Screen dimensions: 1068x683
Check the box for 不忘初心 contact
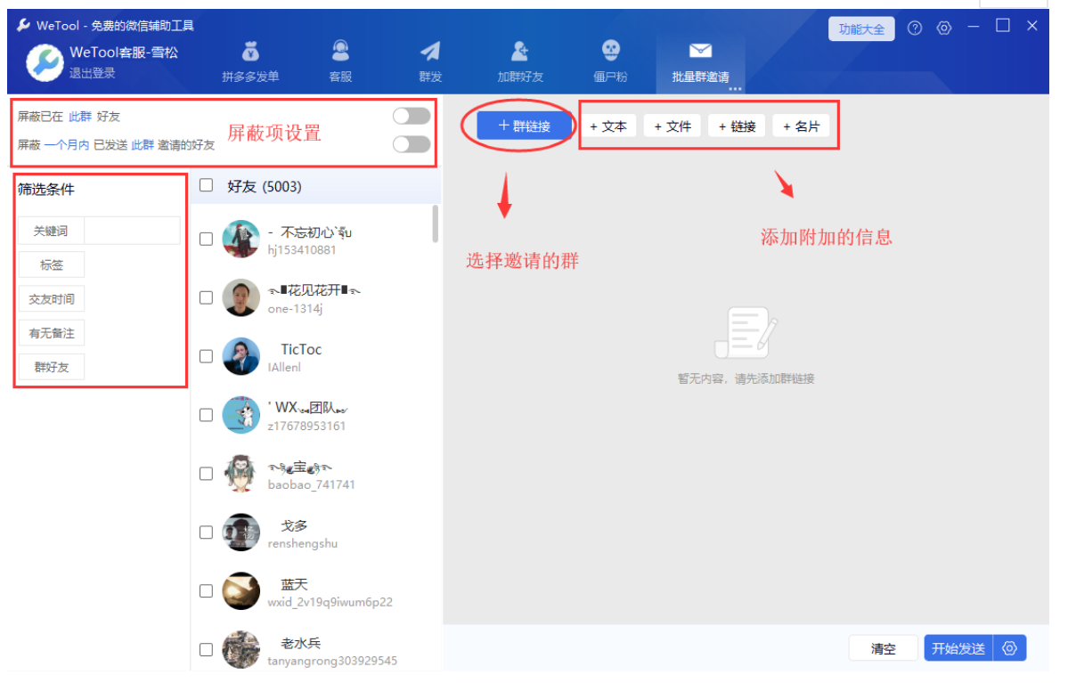(x=206, y=239)
